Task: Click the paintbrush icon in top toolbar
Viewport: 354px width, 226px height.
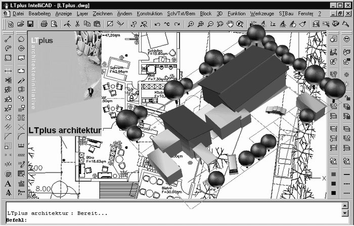Action: tap(303, 24)
